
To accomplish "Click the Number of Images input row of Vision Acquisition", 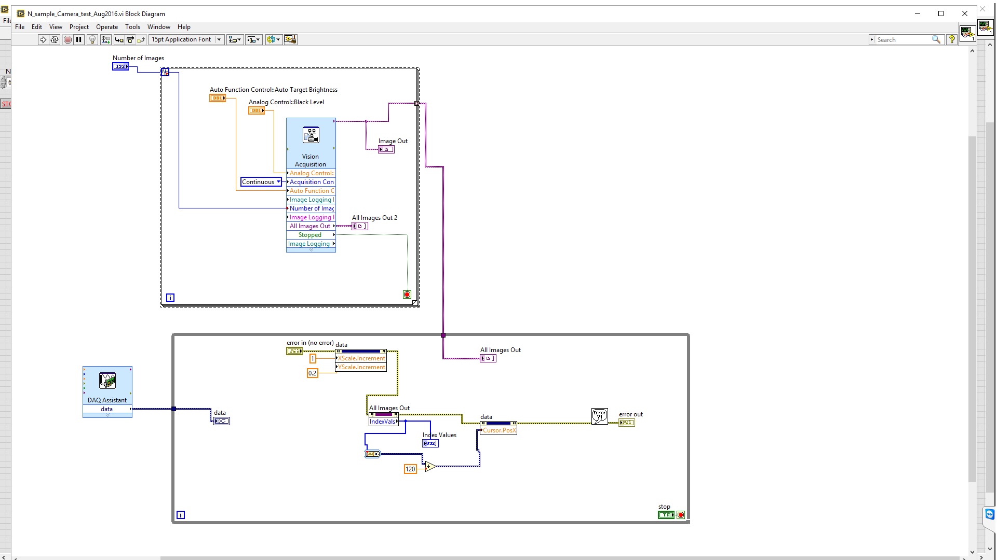I will coord(311,208).
